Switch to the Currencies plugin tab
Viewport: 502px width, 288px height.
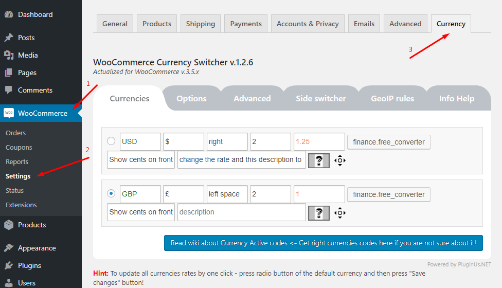coord(129,99)
